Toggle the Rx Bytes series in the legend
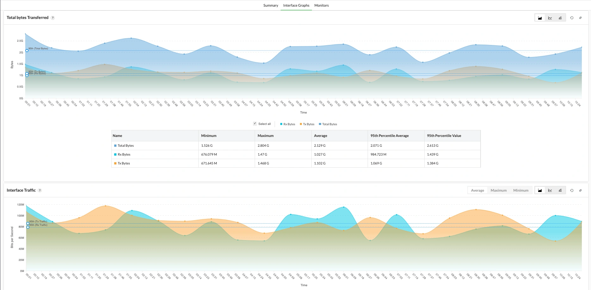This screenshot has height=290, width=591. (x=287, y=124)
